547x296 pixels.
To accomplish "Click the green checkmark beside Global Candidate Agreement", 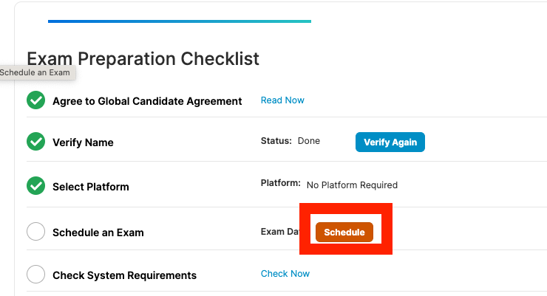I will pos(36,100).
